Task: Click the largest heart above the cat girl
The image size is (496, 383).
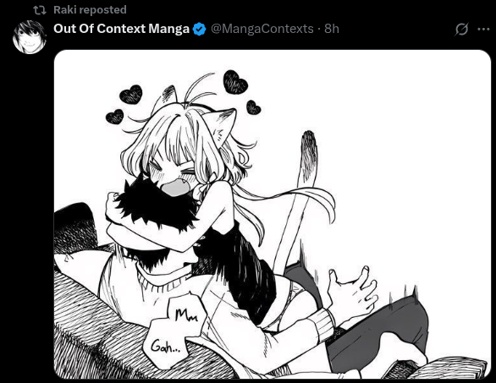Action: (235, 82)
